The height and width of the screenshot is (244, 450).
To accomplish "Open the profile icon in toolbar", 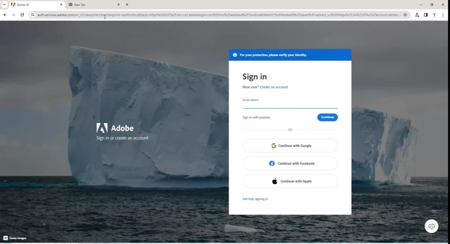I will [434, 15].
